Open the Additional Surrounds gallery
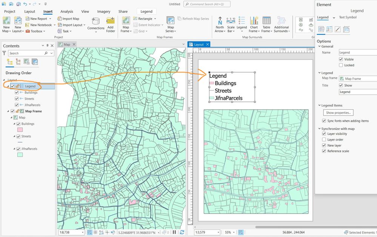Viewport: 377px width, 237px height. click(281, 24)
